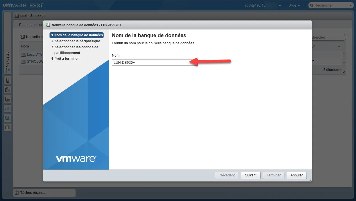Screen dimensions: 356x201
Task: Open Storage icon at sidebar bottom
Action: [8, 128]
